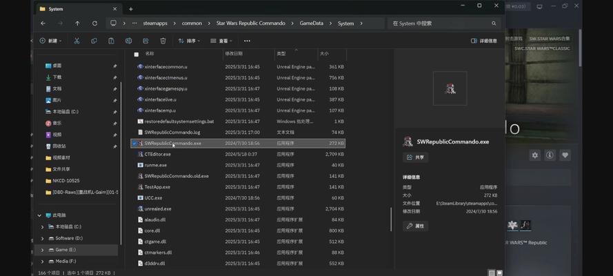The width and height of the screenshot is (613, 276).
Task: Open Desktop (桌面) quick access folder
Action: tap(57, 66)
